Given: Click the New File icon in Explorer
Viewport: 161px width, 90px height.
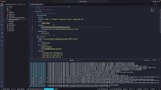Looking at the screenshot, I should click(18, 4).
